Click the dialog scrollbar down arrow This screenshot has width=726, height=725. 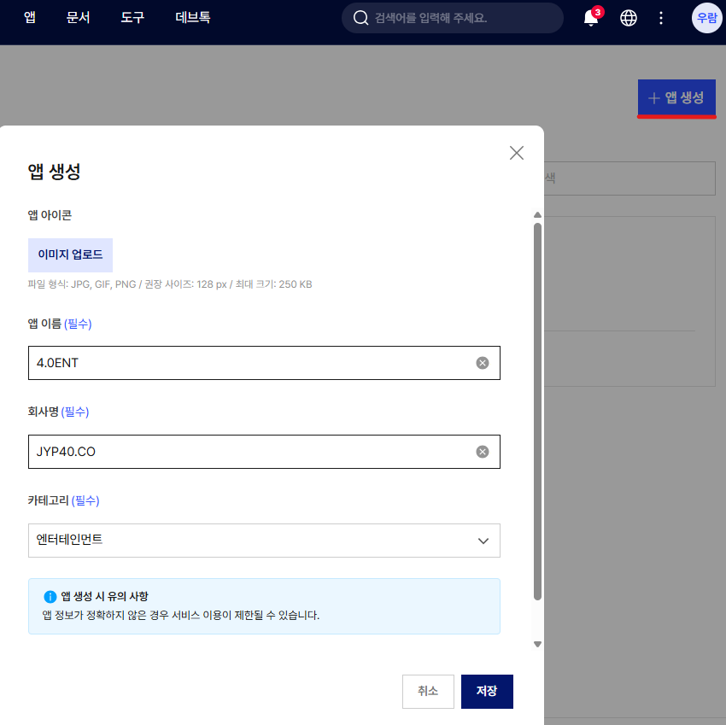tap(537, 645)
